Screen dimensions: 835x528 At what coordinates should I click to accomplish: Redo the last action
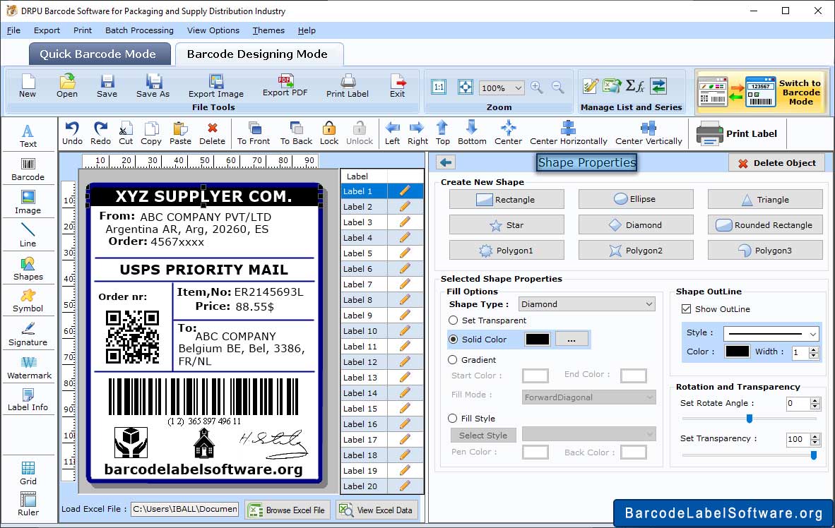tap(100, 133)
